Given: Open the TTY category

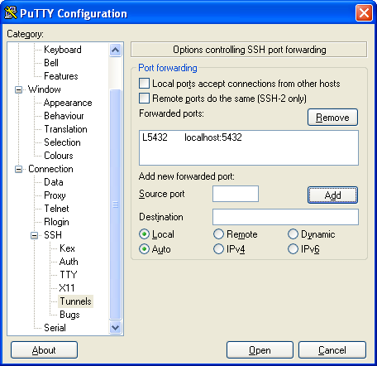Looking at the screenshot, I should tap(69, 275).
